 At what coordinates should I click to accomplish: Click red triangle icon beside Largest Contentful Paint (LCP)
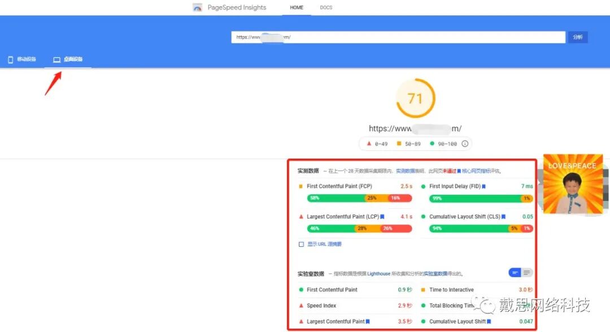301,217
